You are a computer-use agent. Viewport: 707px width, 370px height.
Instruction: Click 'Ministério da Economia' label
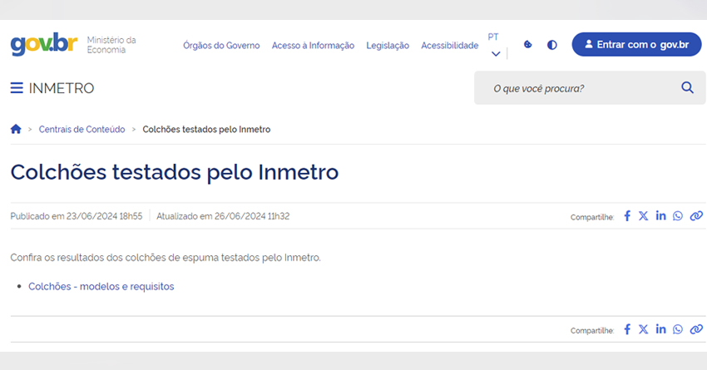pos(111,45)
